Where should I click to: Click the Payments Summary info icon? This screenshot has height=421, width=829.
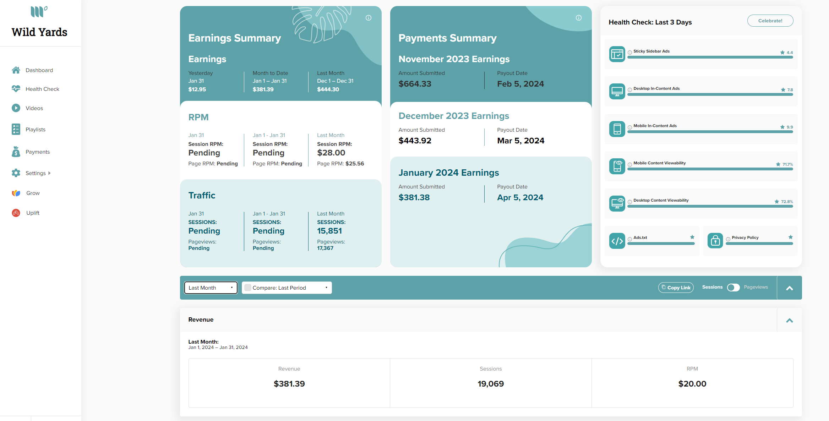(579, 18)
